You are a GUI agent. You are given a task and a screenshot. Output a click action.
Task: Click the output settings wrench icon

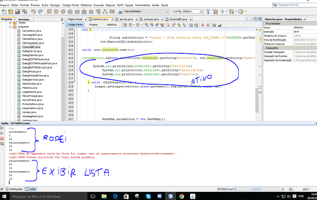[x=2, y=143]
